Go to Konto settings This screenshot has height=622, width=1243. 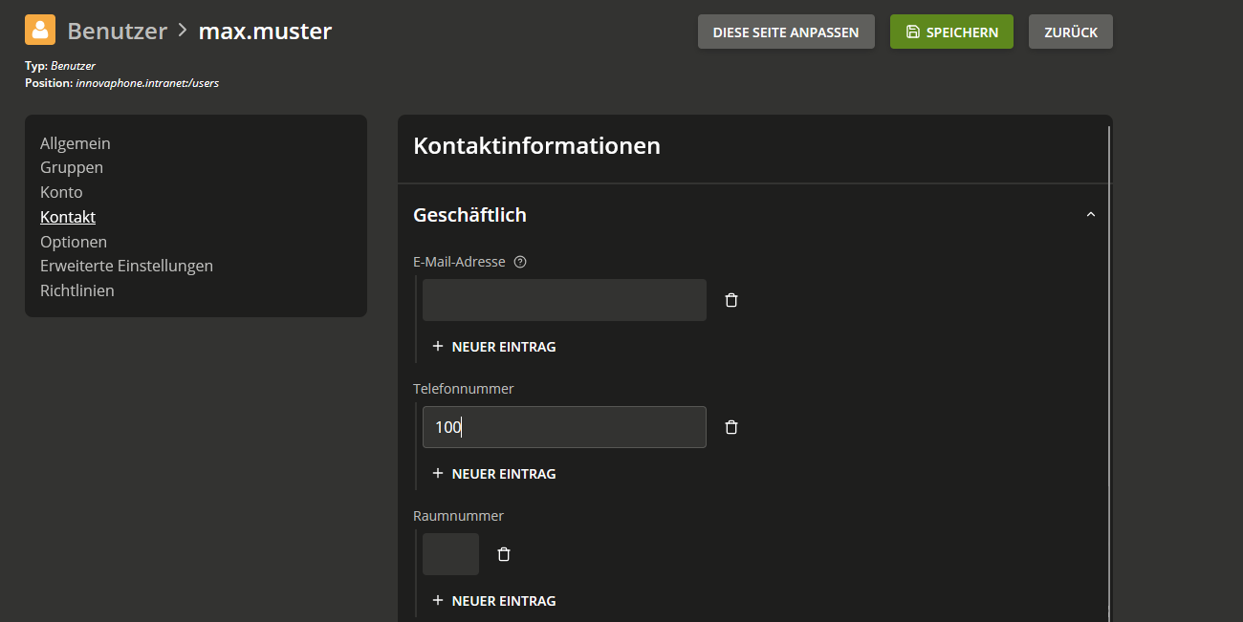tap(61, 192)
